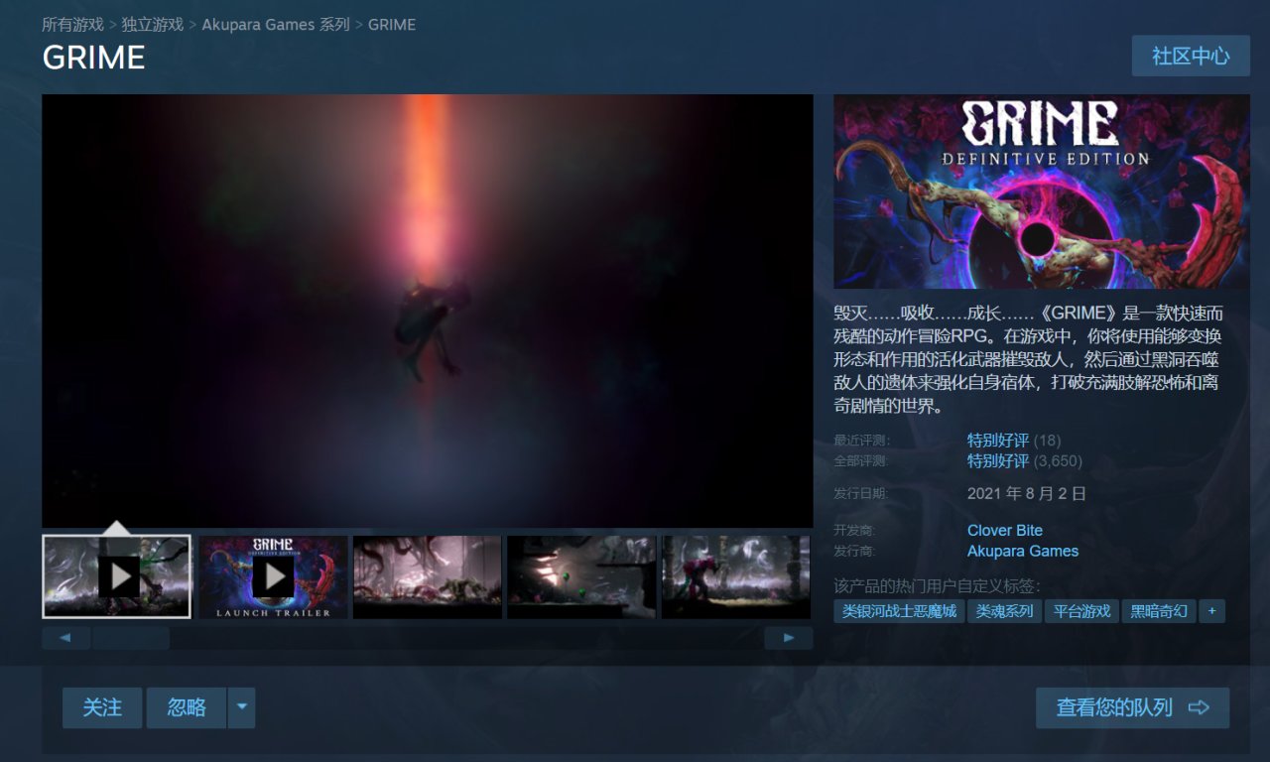Expand more tags with the plus button

tap(1211, 611)
